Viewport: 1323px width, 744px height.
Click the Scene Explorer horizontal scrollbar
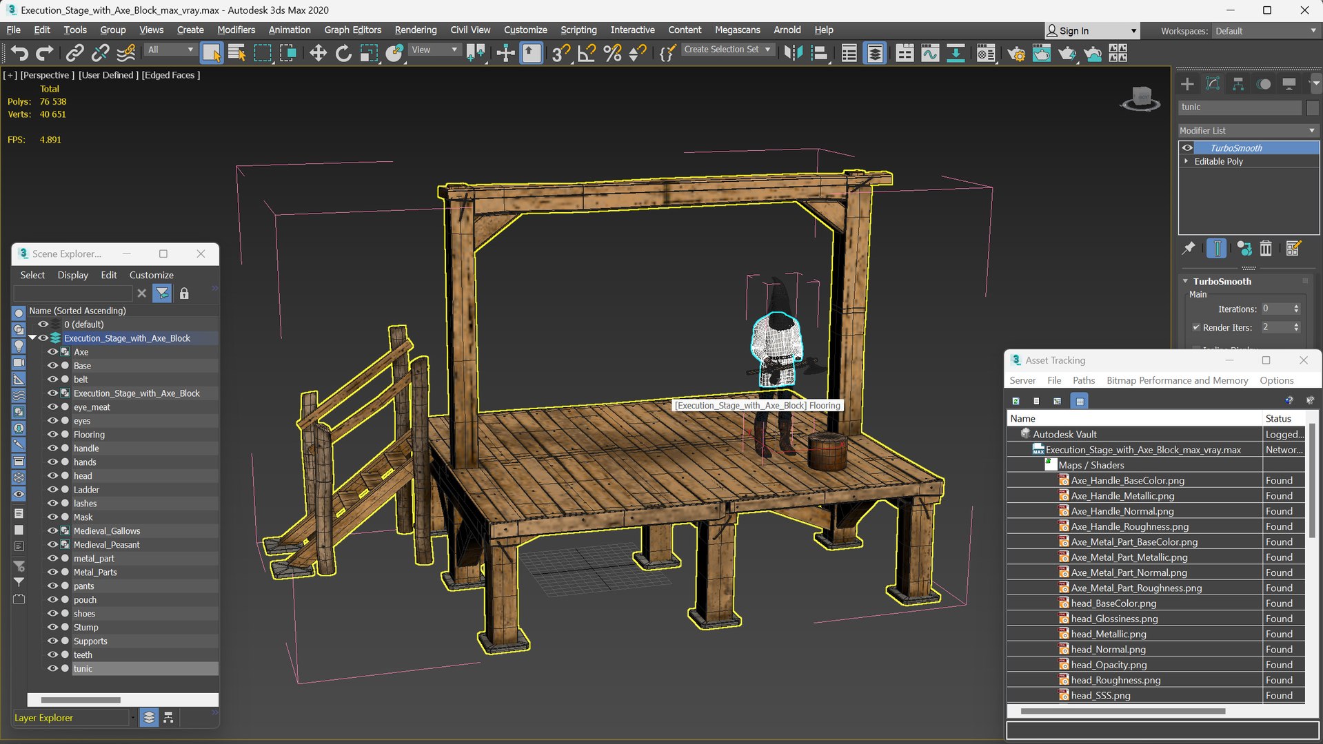[x=81, y=700]
